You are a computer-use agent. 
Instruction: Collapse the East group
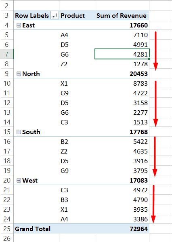[19, 25]
